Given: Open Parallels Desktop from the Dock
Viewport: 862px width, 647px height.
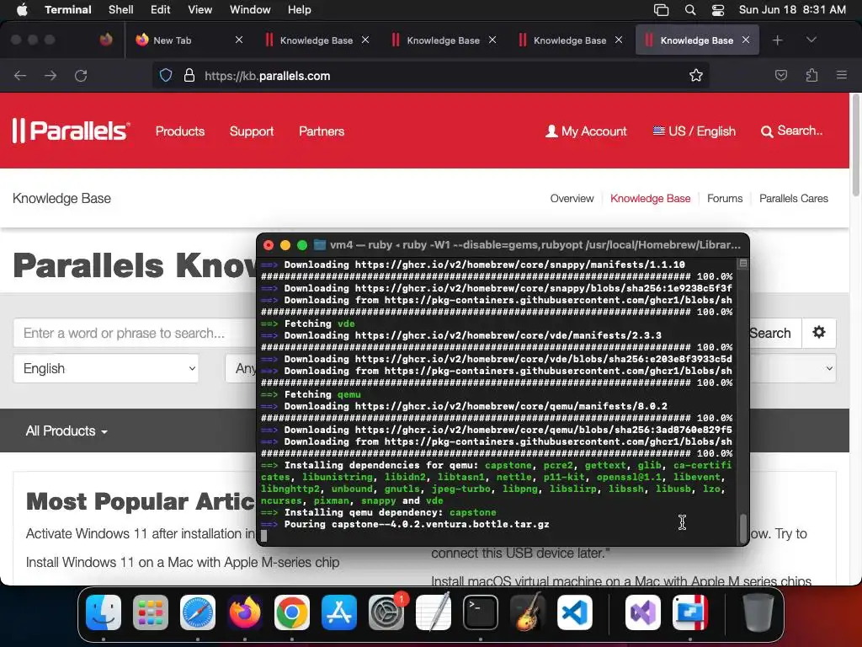Looking at the screenshot, I should coord(690,612).
